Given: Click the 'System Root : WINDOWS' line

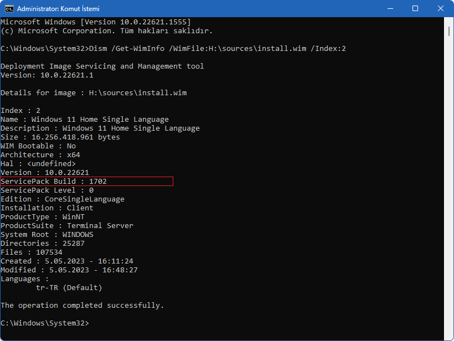Looking at the screenshot, I should coord(47,235).
